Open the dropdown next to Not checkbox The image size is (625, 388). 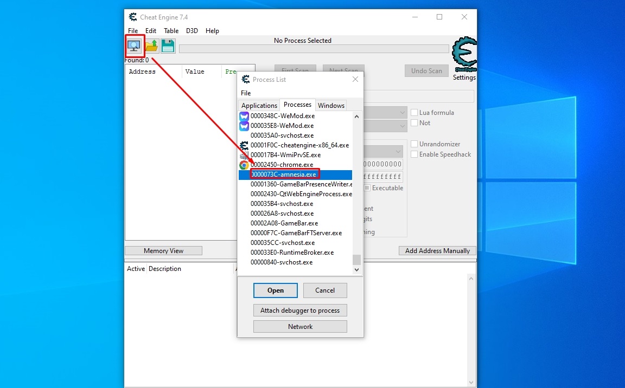pyautogui.click(x=402, y=126)
